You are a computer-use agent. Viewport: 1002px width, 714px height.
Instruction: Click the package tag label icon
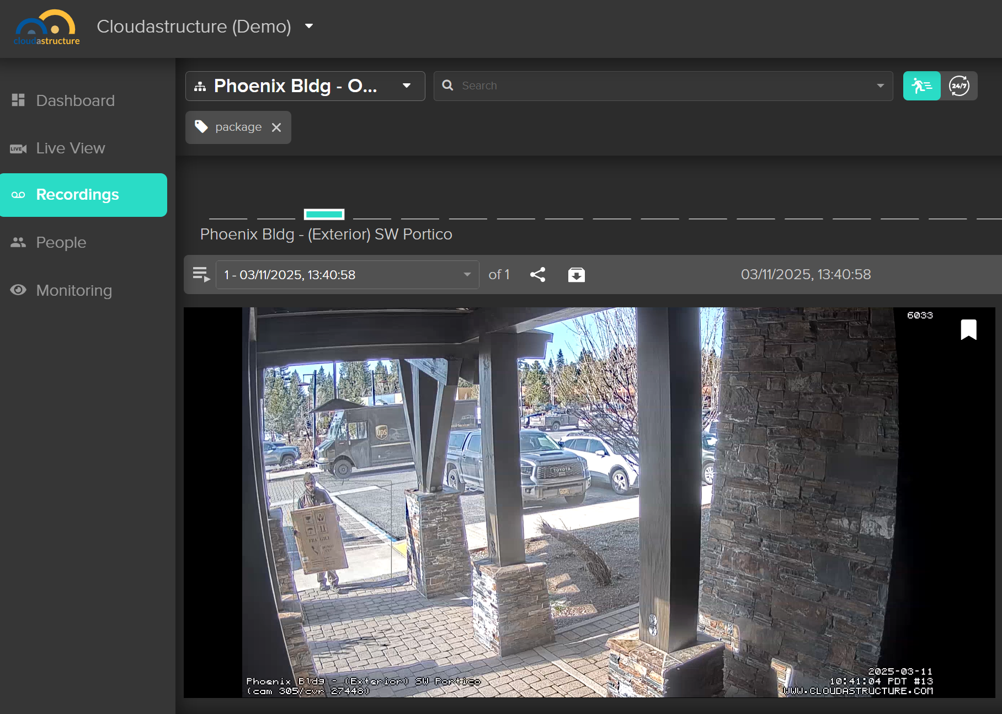point(201,127)
